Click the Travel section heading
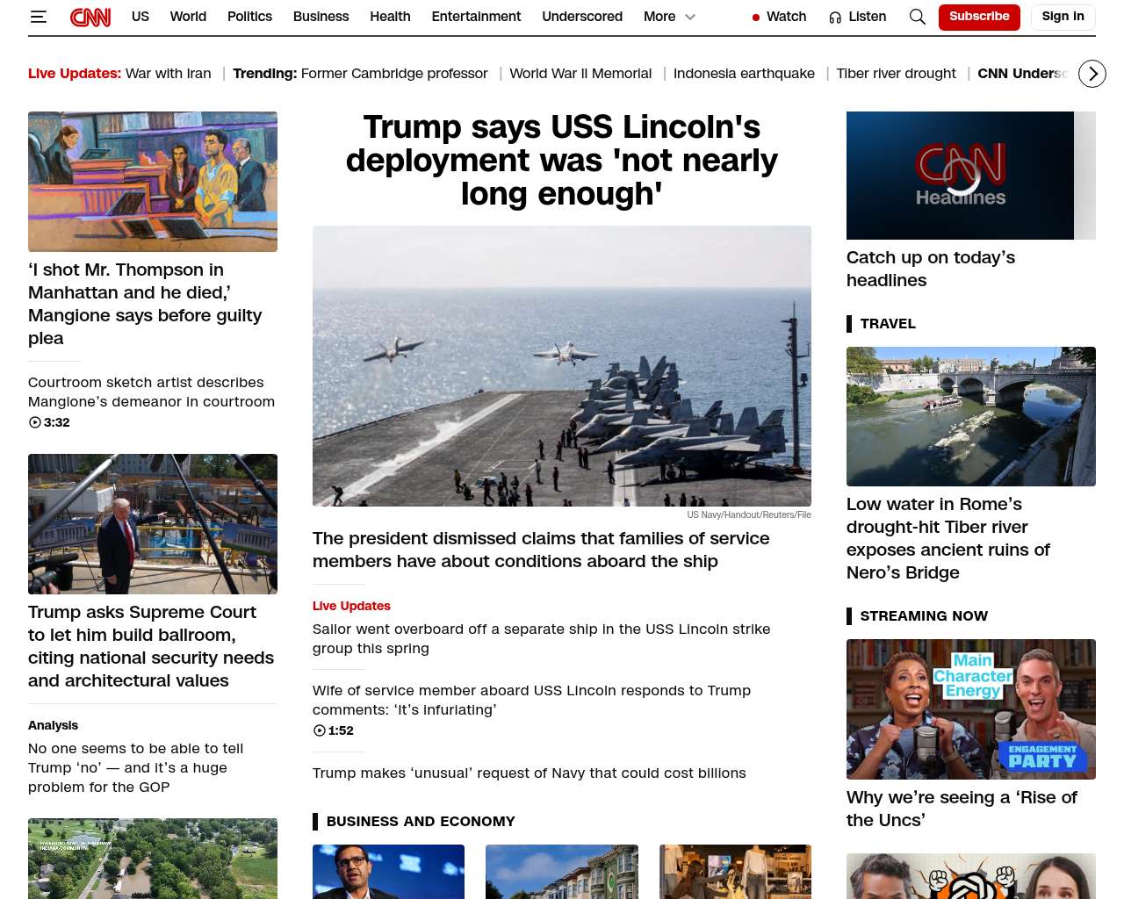1124x899 pixels. 888,324
